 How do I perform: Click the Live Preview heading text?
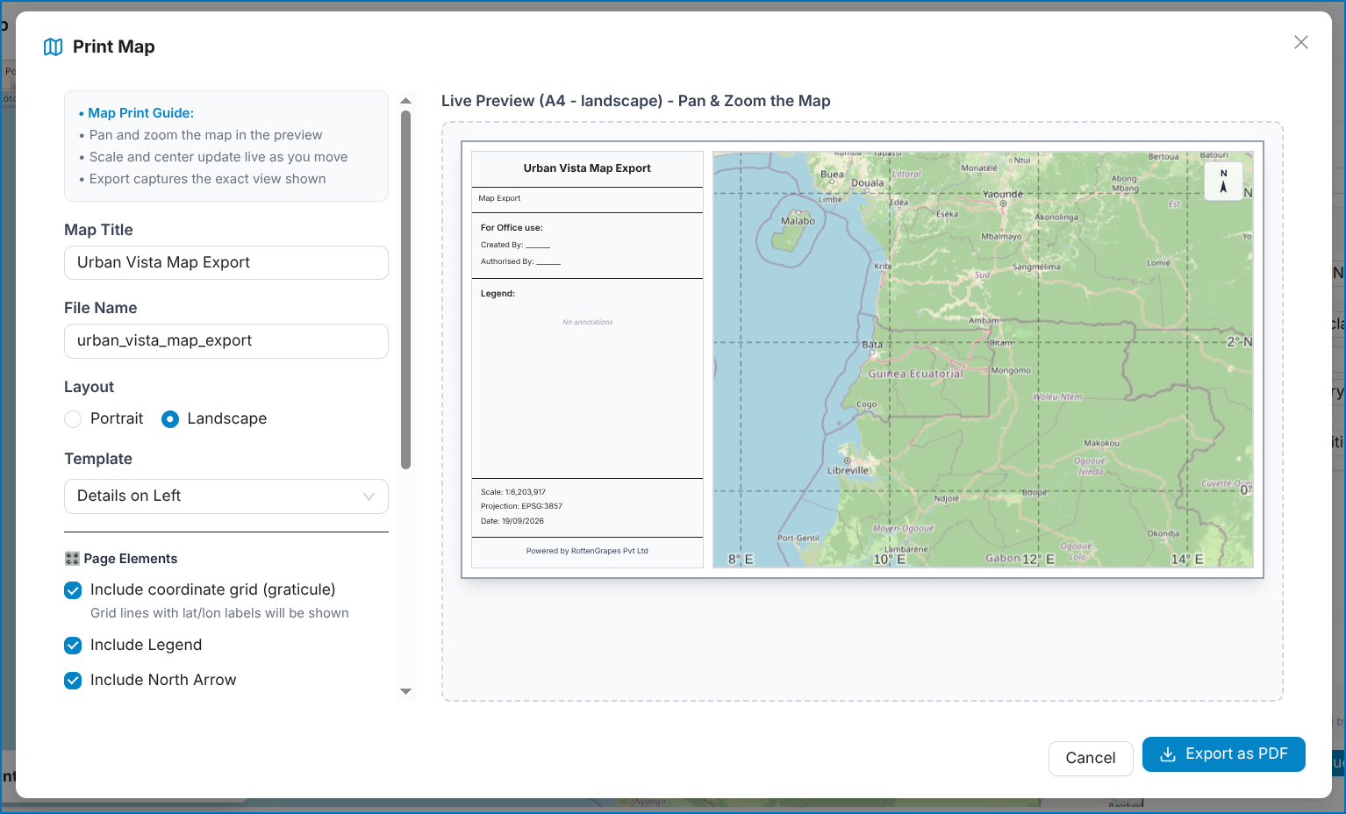click(636, 101)
